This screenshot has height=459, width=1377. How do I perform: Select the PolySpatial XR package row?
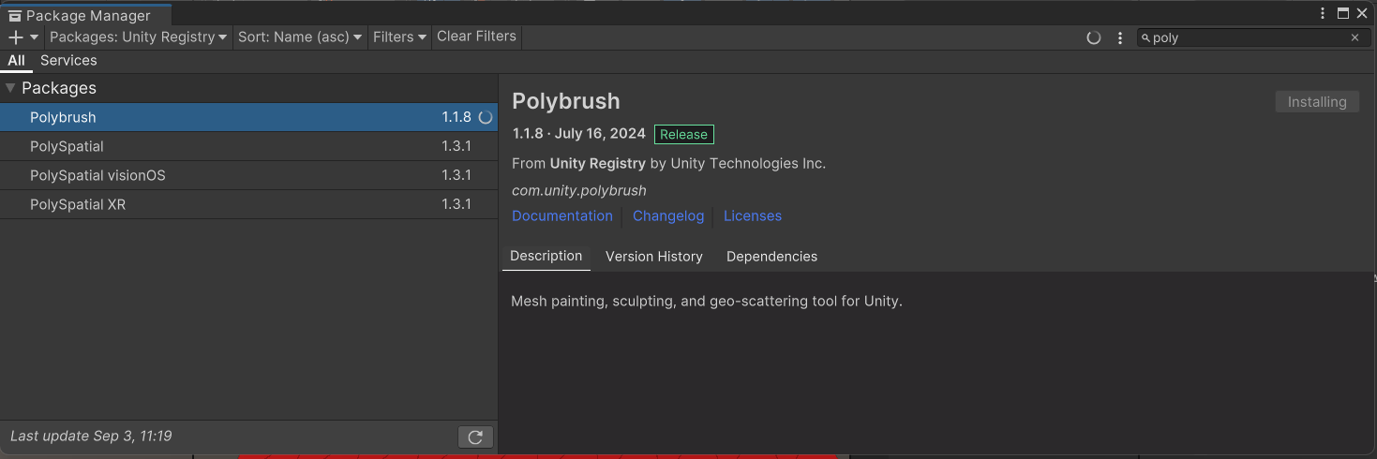248,204
